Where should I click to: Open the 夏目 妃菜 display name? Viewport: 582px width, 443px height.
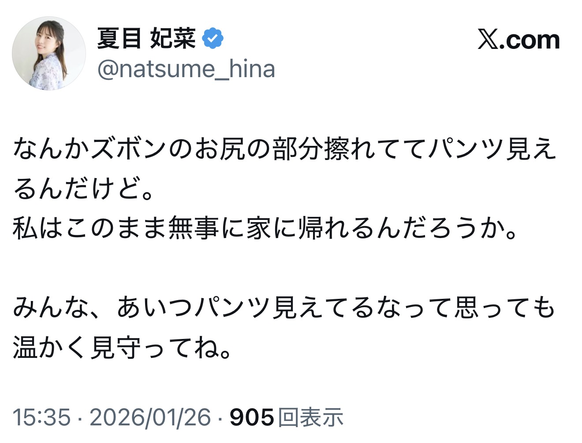[146, 38]
